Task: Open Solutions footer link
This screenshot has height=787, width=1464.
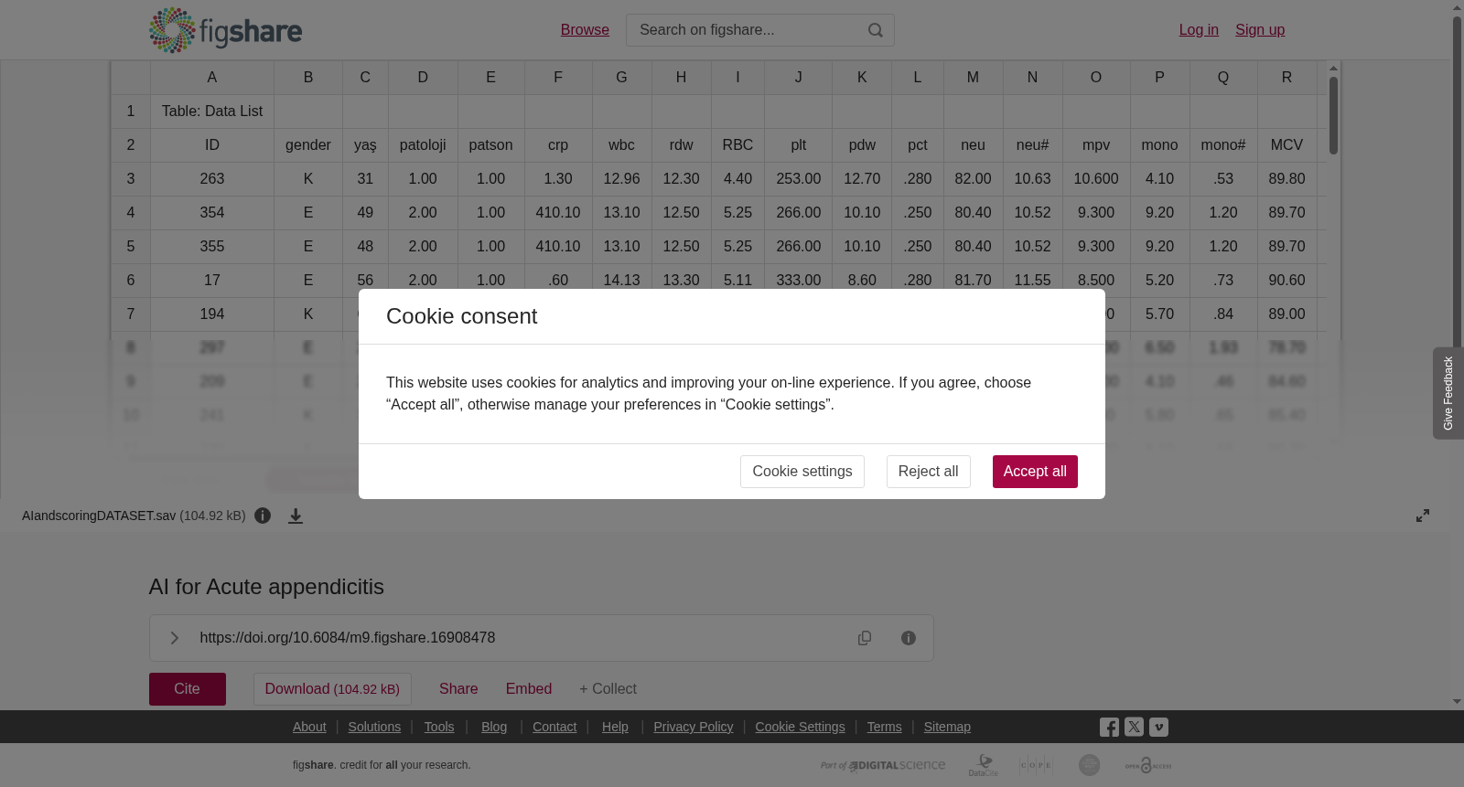Action: point(374,727)
